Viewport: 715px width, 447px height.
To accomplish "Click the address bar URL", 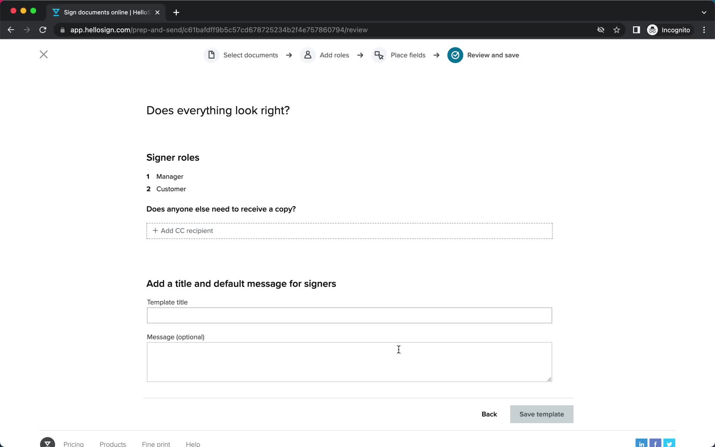I will [x=219, y=30].
